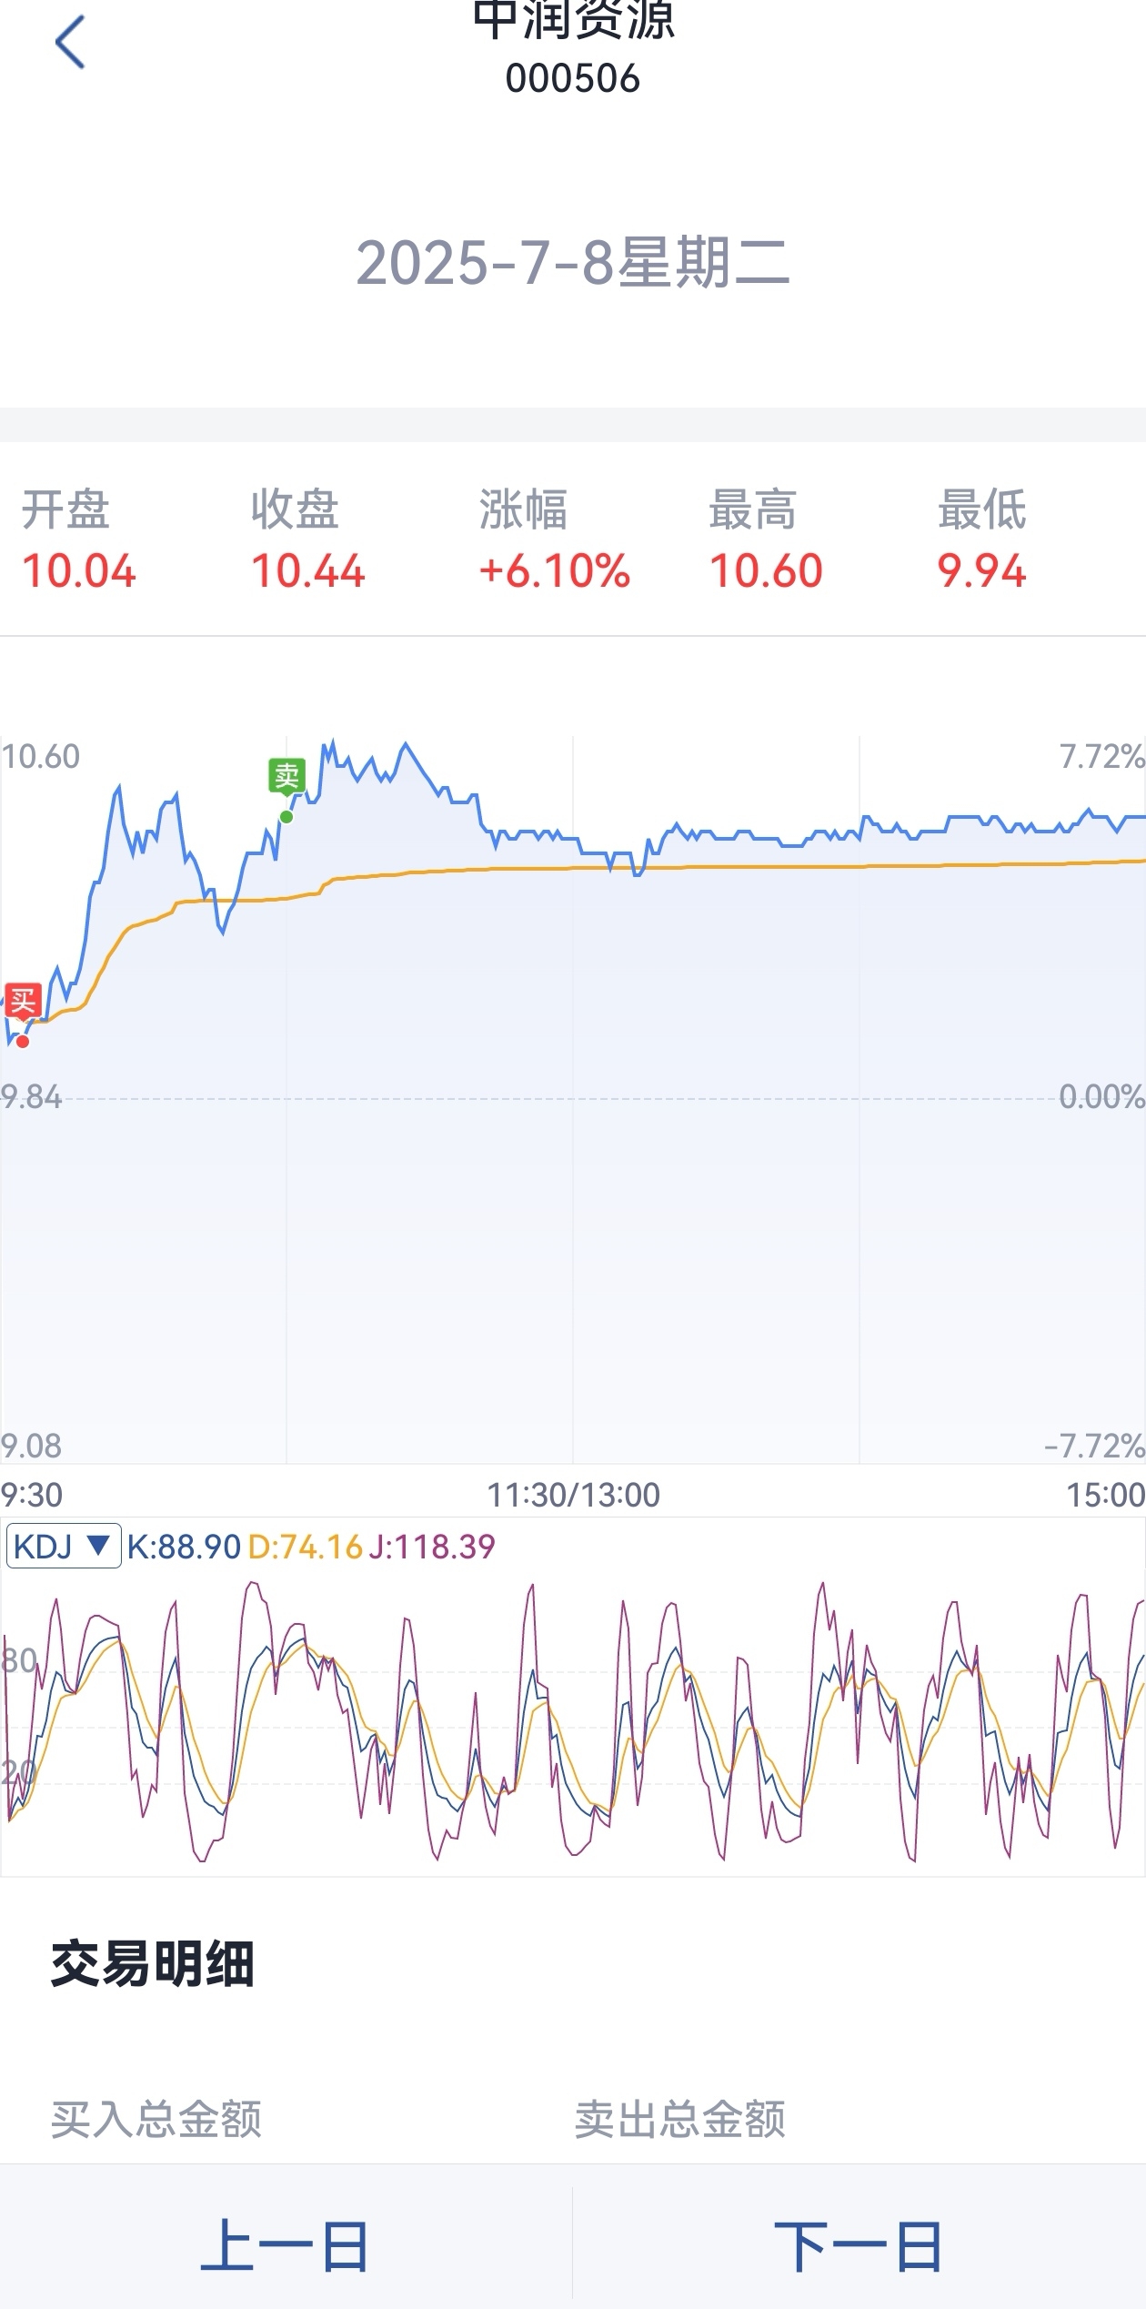Screen dimensions: 1146x2309
Task: Tap the 买入总金额 label
Action: tap(156, 2120)
